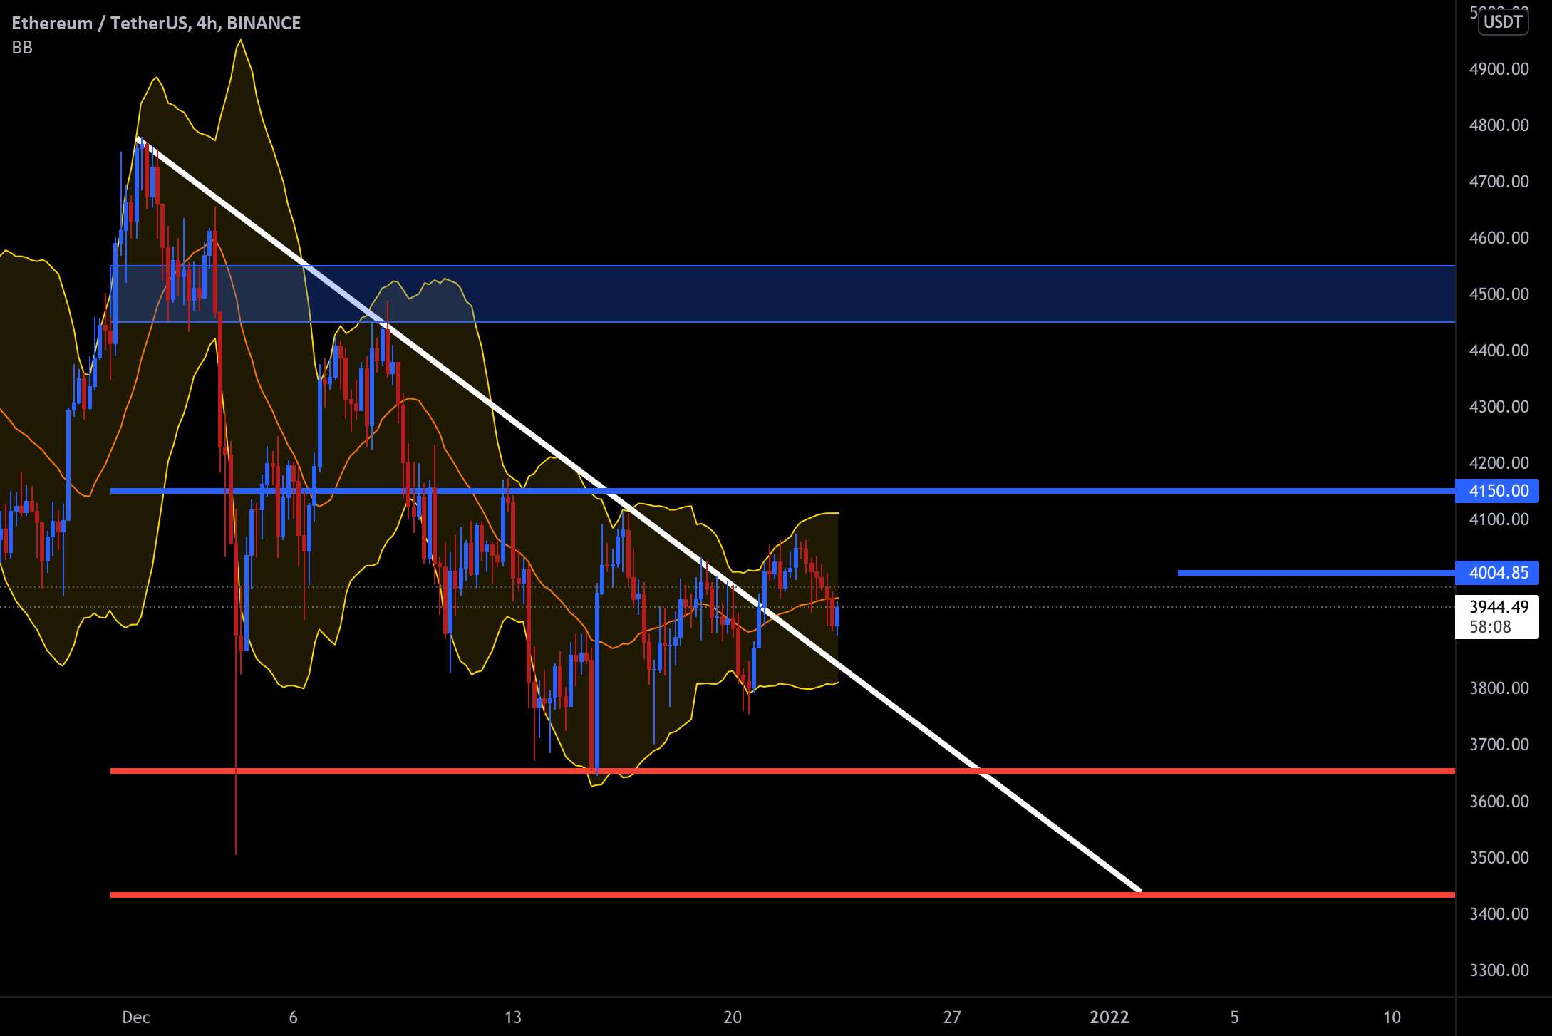
Task: Click the 27 date label on time axis
Action: point(952,1017)
